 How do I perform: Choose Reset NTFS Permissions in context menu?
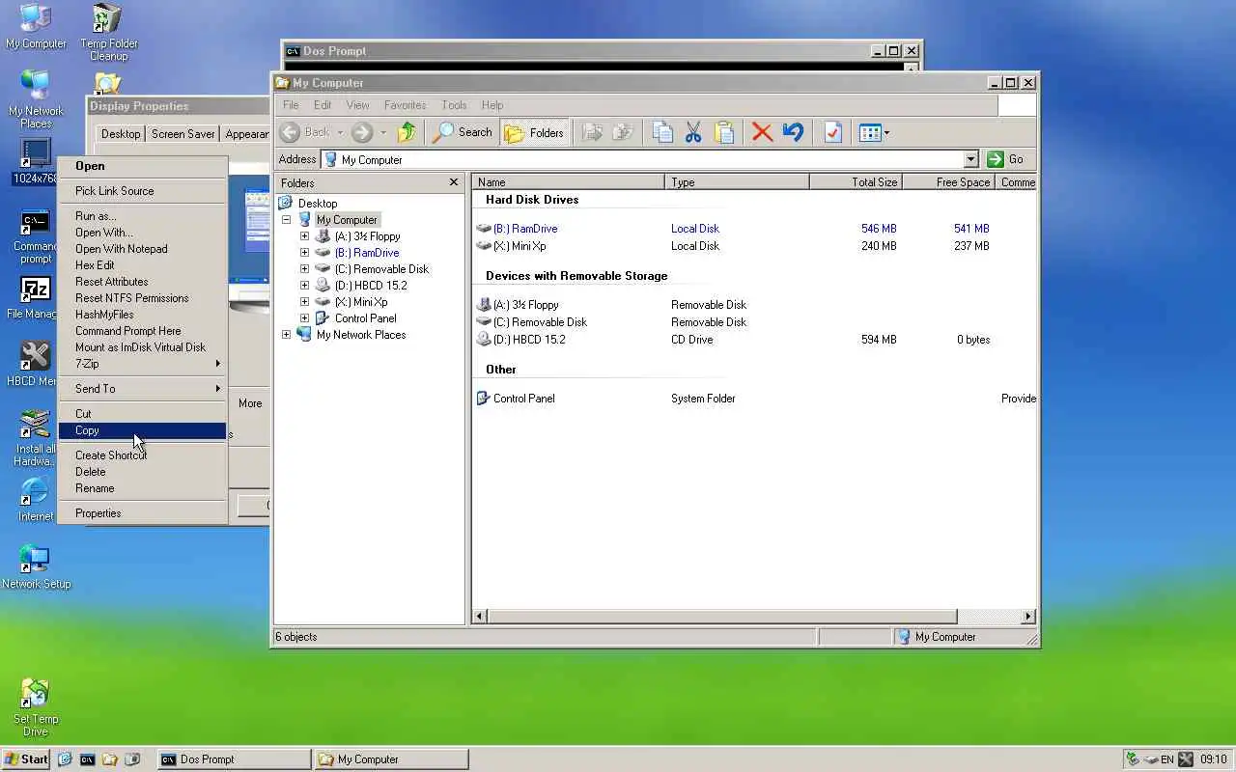click(x=142, y=298)
